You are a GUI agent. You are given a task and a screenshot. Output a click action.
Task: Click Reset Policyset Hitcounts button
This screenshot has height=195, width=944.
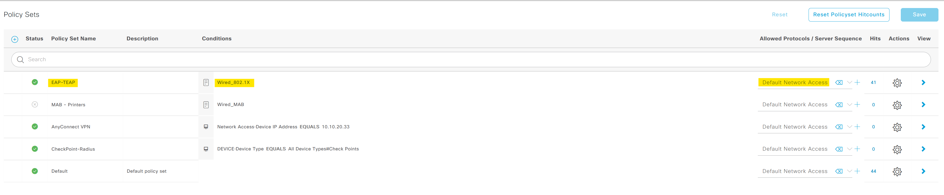[848, 15]
